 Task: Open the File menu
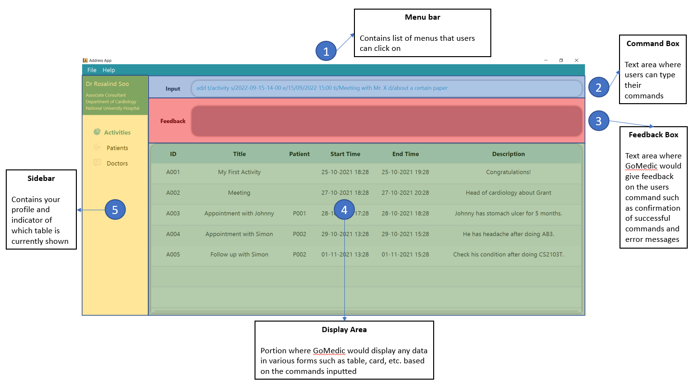[92, 70]
